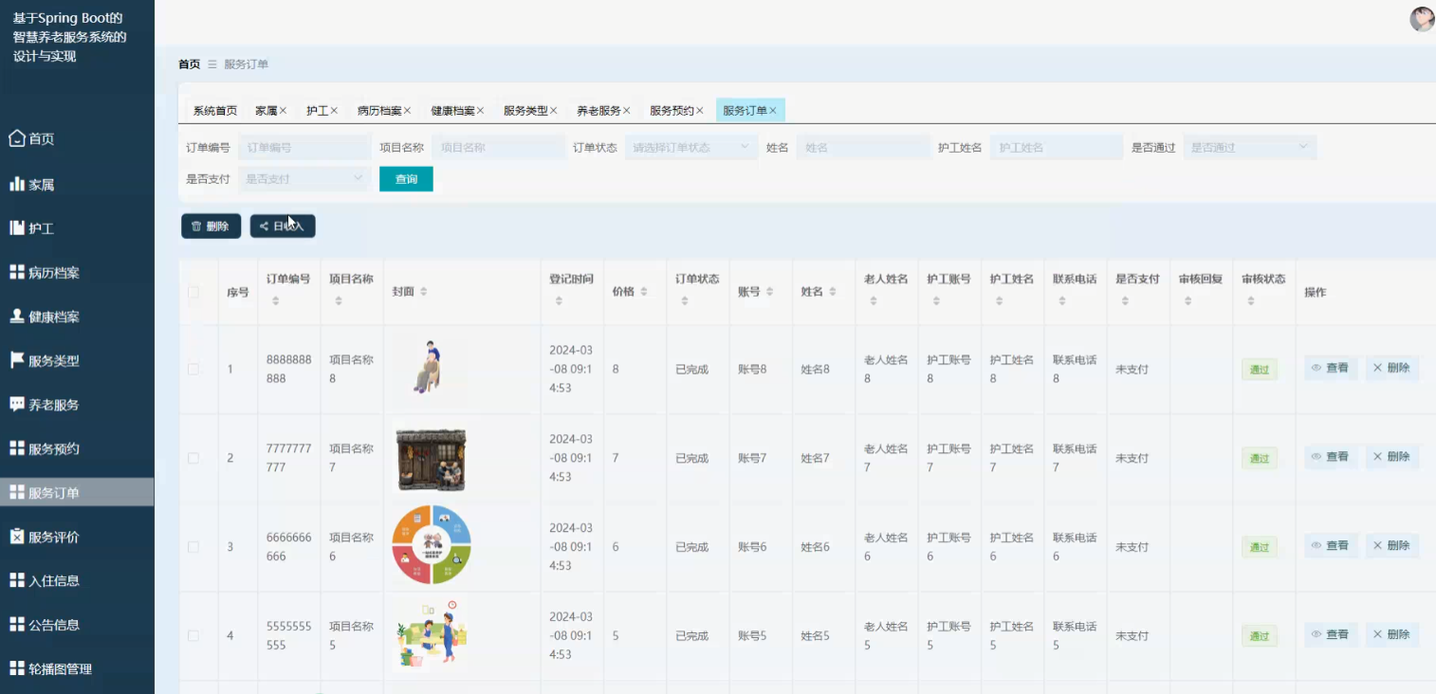
Task: Open 轮播图管理 via its sidebar icon
Action: (15, 668)
